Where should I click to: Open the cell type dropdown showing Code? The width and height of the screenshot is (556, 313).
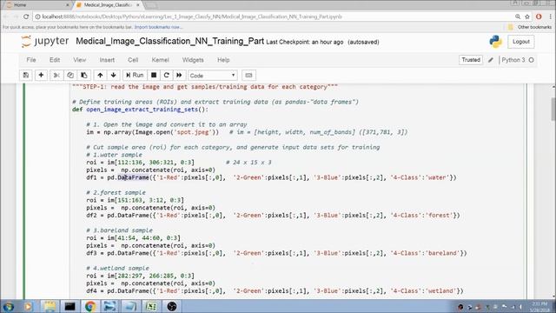tap(212, 76)
